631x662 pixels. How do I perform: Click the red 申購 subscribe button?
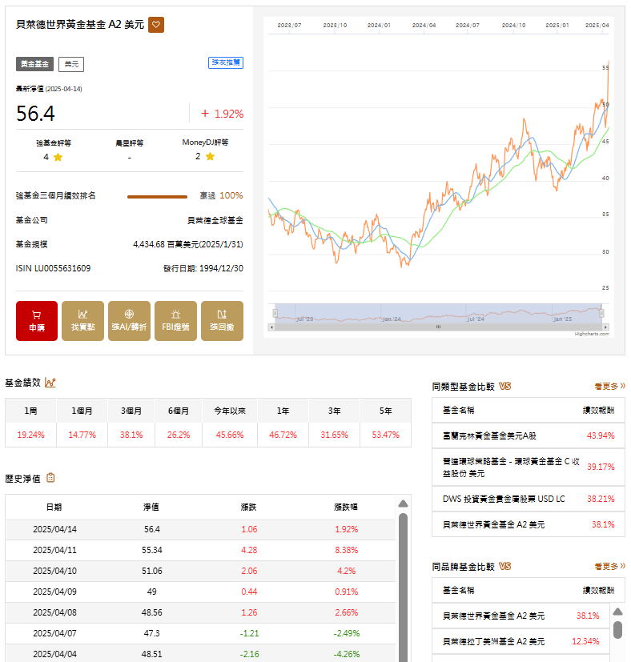(37, 321)
